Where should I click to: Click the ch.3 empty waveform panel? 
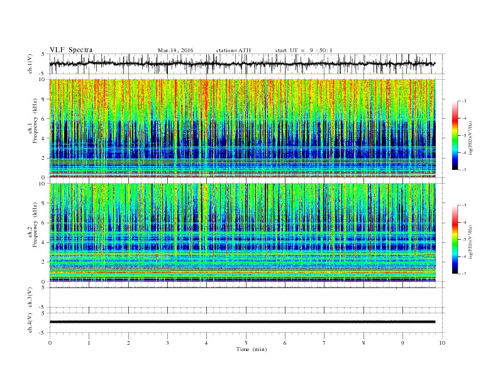247,298
